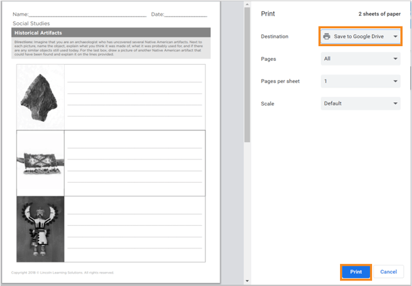412x286 pixels.
Task: Click the Cancel button
Action: point(388,272)
